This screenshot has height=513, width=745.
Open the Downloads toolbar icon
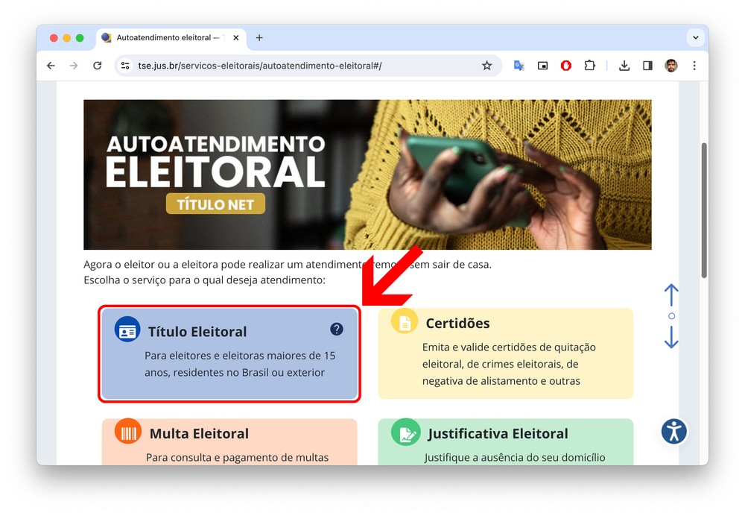(624, 66)
